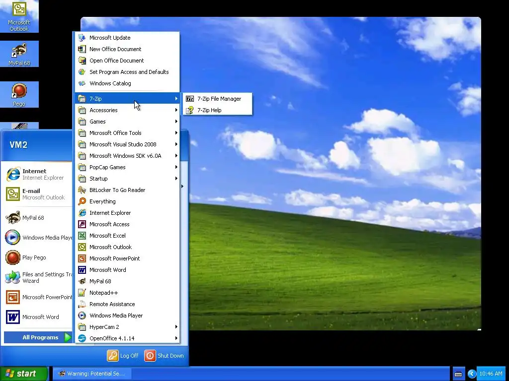Screen dimensions: 509x381
Task: Click Microsoft Outlook icon in programs list
Action: (82, 247)
